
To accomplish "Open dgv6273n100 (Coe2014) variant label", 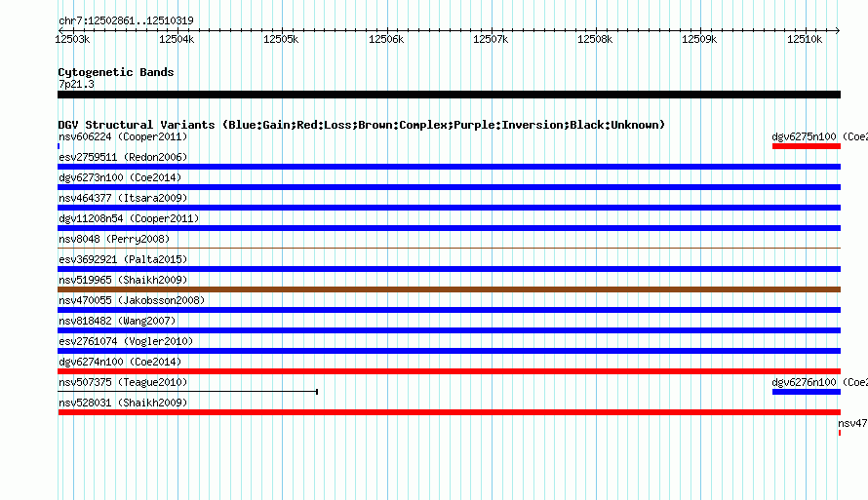I will point(120,177).
